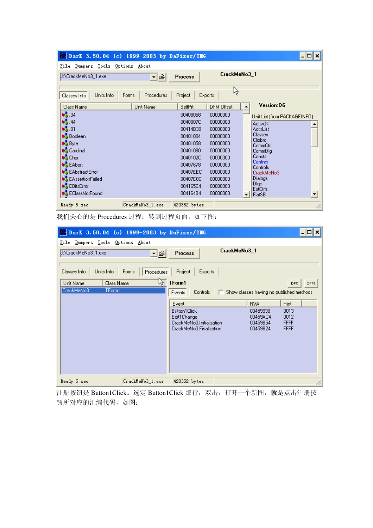Image resolution: width=373 pixels, height=528 pixels.
Task: Expand file path dropdown in Procedures window
Action: click(x=154, y=253)
